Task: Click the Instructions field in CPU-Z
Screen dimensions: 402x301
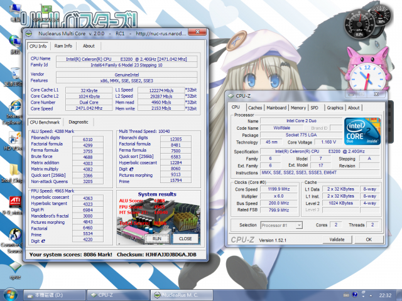Action: (320, 173)
